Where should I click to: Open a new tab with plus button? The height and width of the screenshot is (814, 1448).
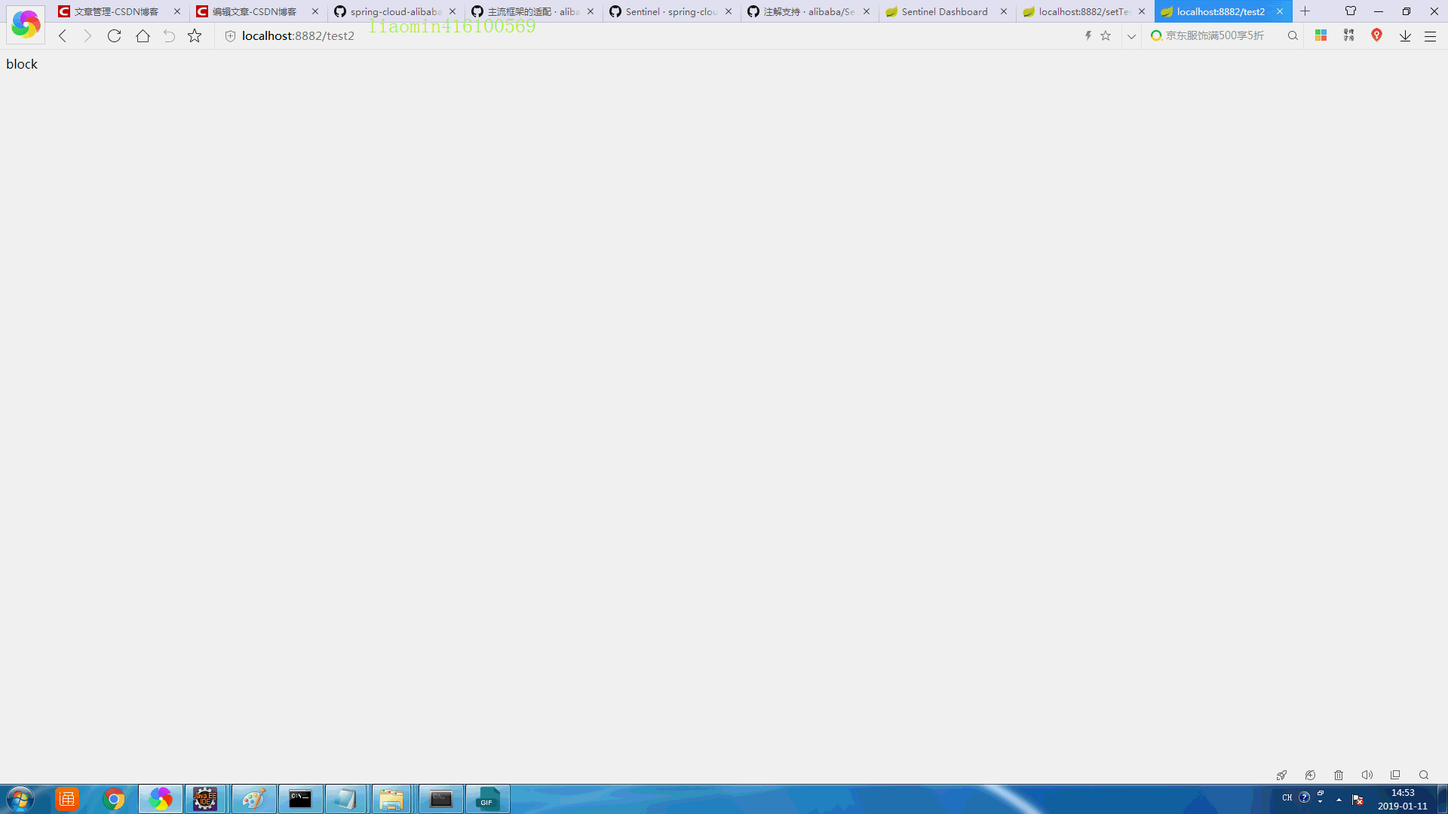(1305, 11)
